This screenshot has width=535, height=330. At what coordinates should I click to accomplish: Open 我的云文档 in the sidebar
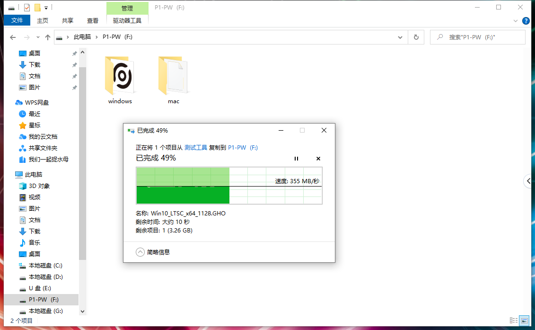[x=43, y=137]
